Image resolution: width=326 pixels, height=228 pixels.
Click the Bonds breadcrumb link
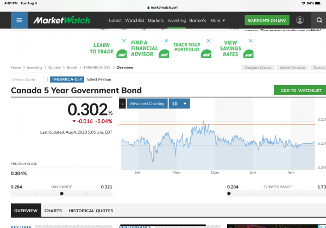coord(72,68)
